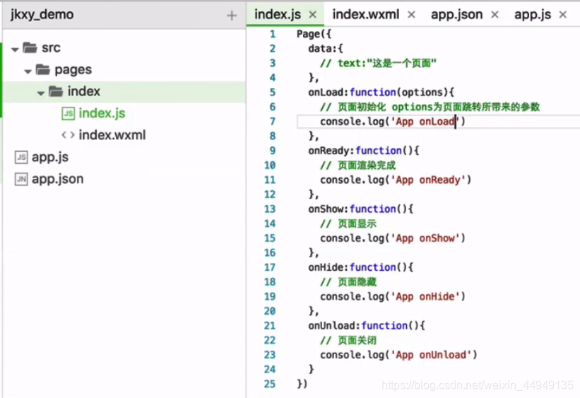Close the index.js tab
Viewport: 580px width, 398px height.
coord(312,15)
